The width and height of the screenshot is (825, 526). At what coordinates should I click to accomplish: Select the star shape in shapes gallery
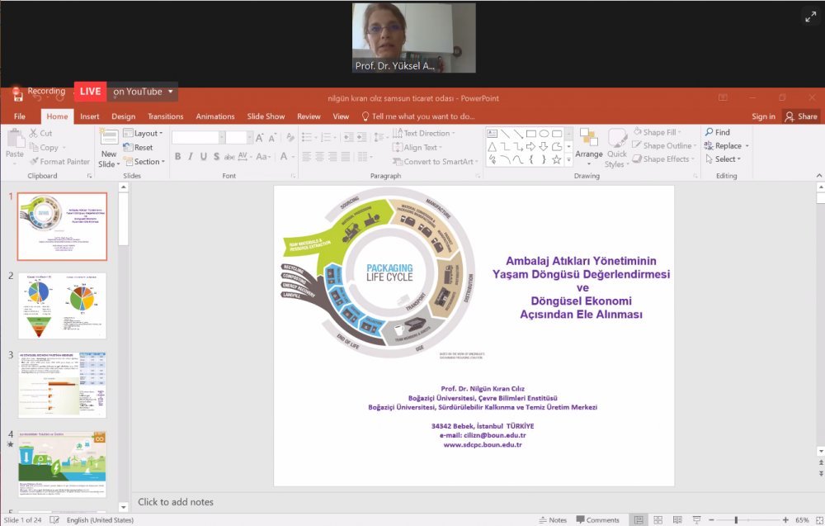click(557, 159)
